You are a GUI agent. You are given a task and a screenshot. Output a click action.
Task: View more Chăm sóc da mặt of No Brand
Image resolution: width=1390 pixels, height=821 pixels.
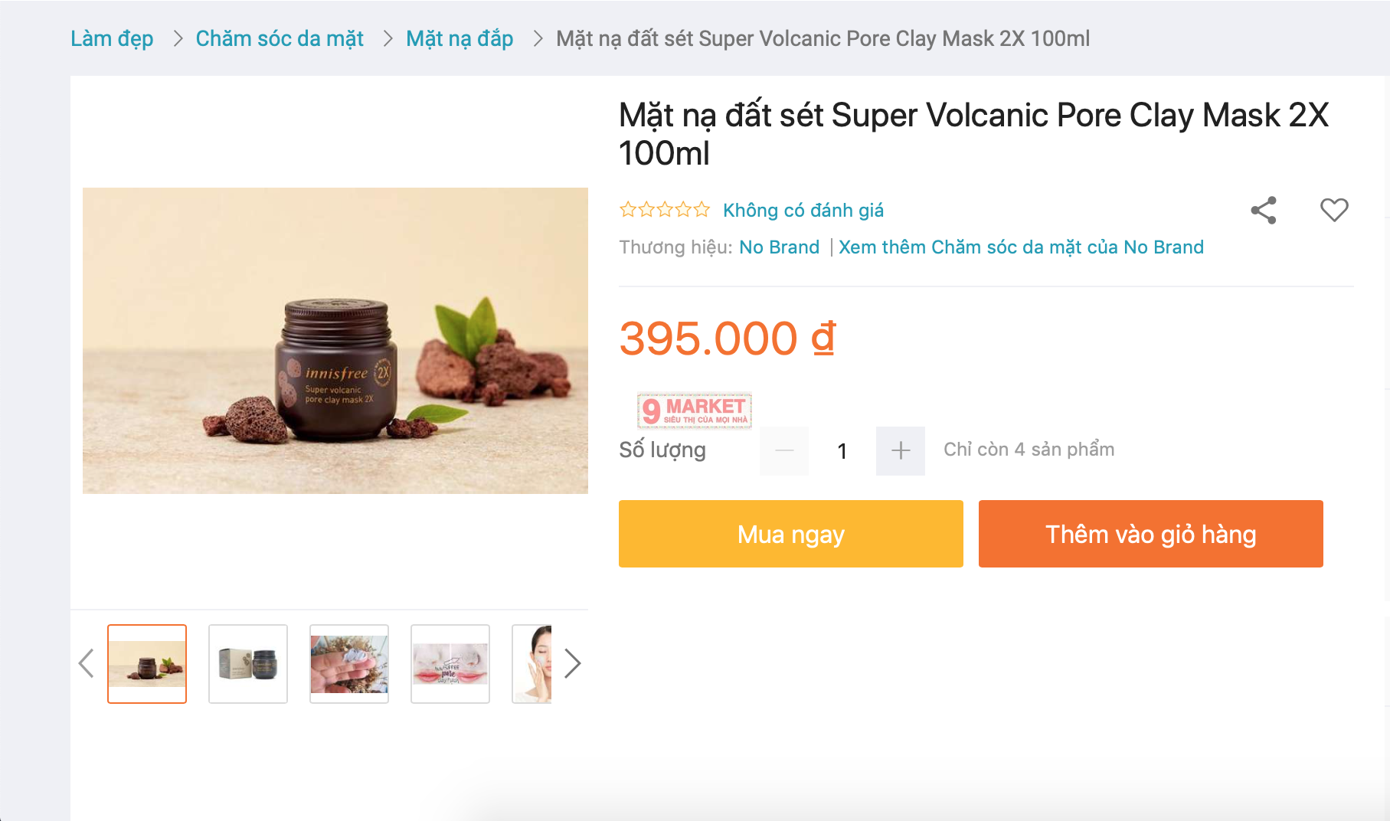[x=1021, y=247]
